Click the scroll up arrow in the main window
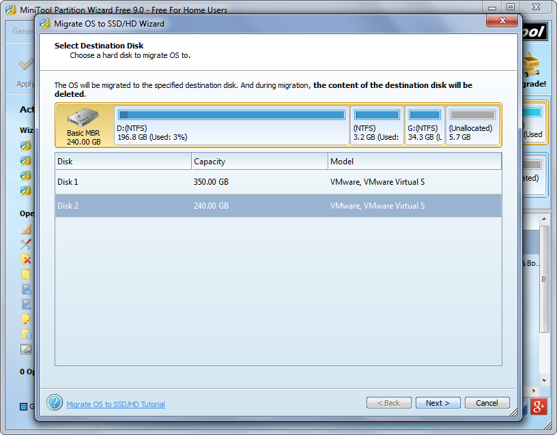 (x=544, y=219)
